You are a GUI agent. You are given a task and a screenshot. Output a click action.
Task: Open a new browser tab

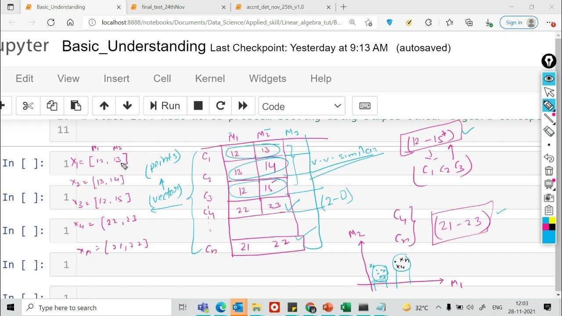pyautogui.click(x=343, y=7)
